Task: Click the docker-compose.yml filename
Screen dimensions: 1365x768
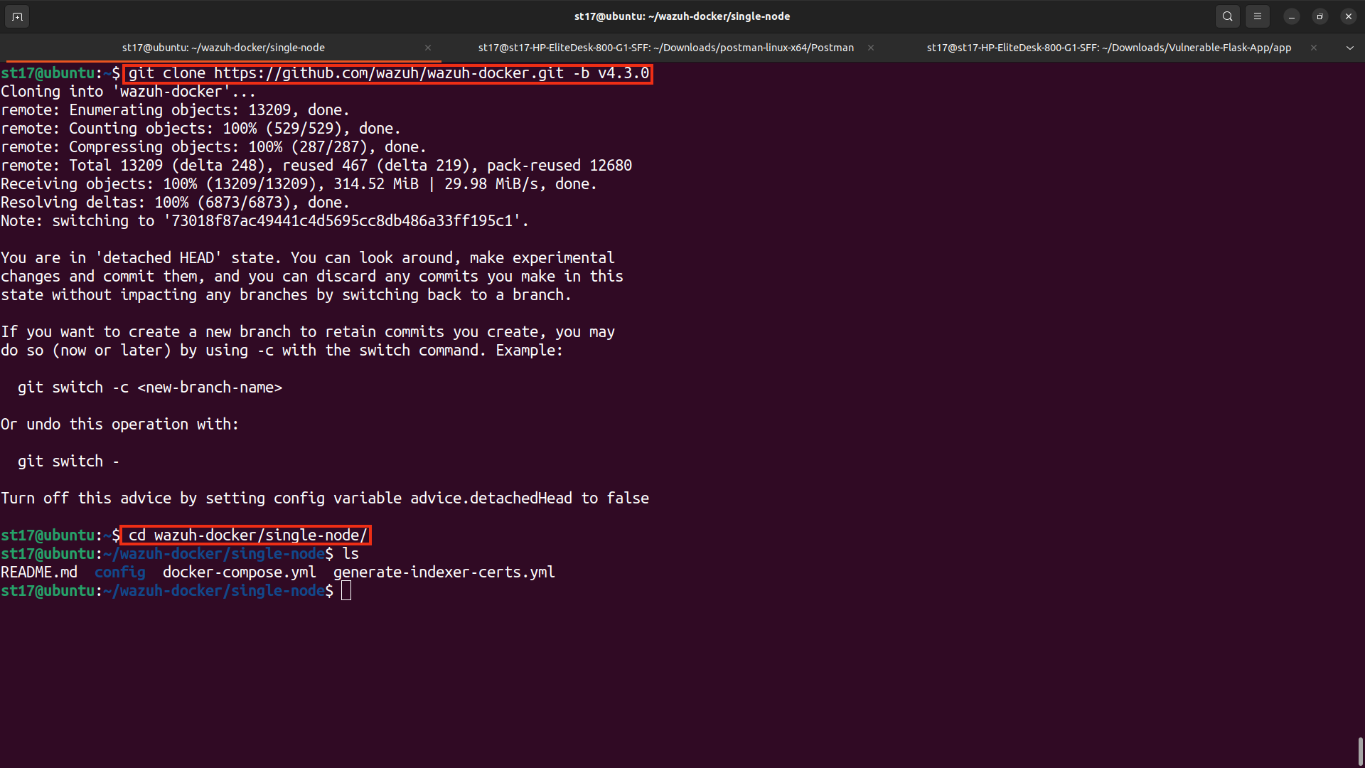Action: [239, 572]
